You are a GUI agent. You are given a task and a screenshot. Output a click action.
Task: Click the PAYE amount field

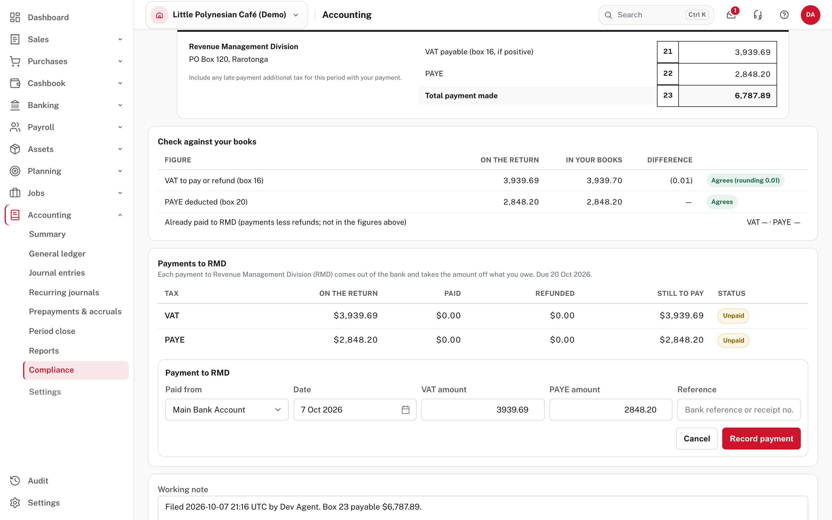(611, 410)
